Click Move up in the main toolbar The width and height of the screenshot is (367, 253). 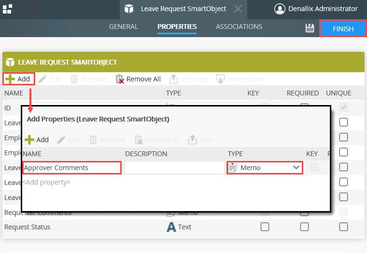[x=188, y=79]
